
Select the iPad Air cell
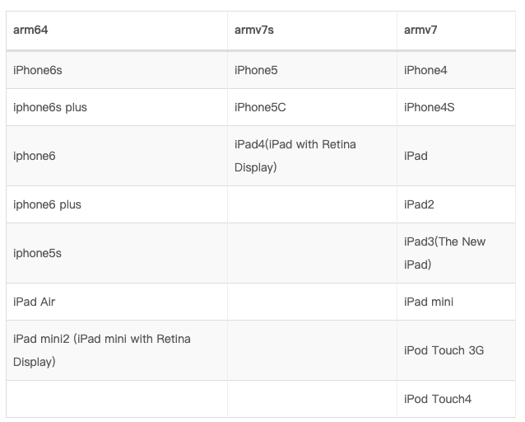click(x=117, y=302)
